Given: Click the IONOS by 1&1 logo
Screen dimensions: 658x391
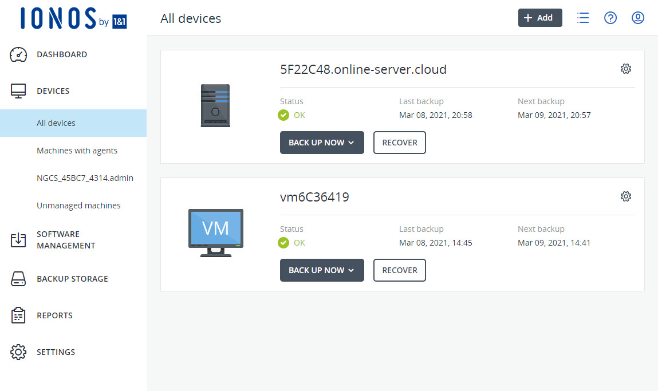Looking at the screenshot, I should click(x=73, y=18).
